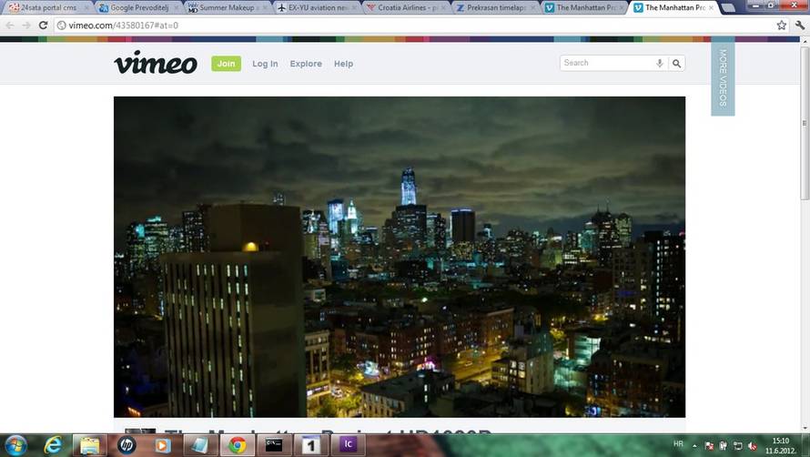Click the notepad-like taskbar icon
The height and width of the screenshot is (457, 810).
pos(200,445)
